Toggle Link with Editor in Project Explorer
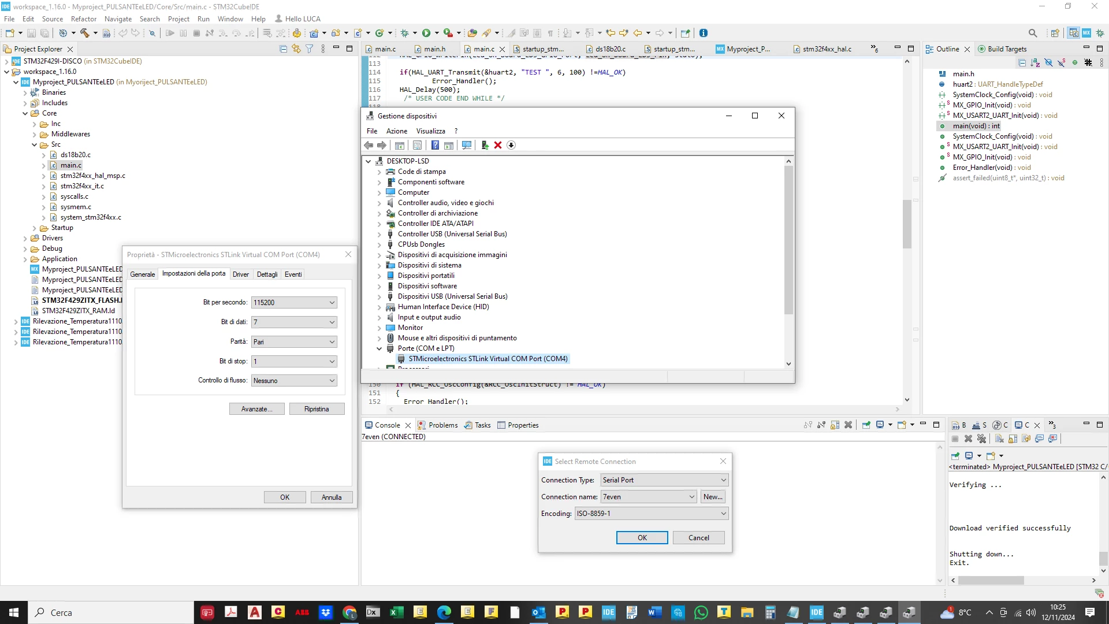 pyautogui.click(x=296, y=49)
